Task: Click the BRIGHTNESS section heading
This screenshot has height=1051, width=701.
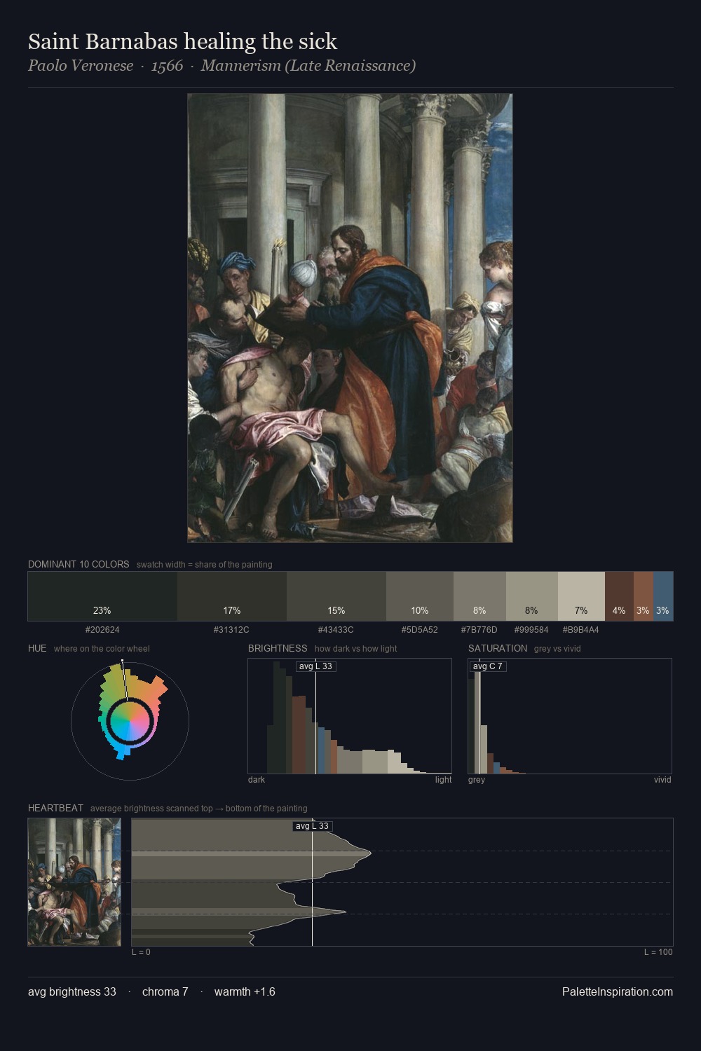Action: coord(278,648)
